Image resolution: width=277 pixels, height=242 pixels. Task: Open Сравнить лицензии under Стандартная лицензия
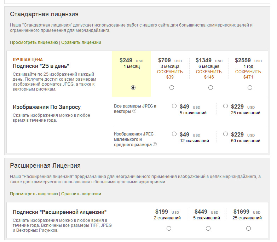tap(81, 42)
